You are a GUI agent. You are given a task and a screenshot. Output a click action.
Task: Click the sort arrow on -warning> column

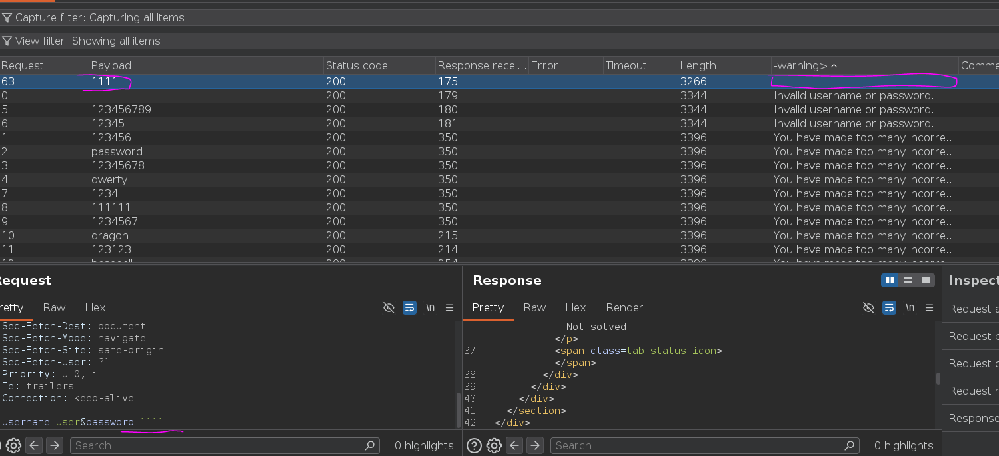834,66
